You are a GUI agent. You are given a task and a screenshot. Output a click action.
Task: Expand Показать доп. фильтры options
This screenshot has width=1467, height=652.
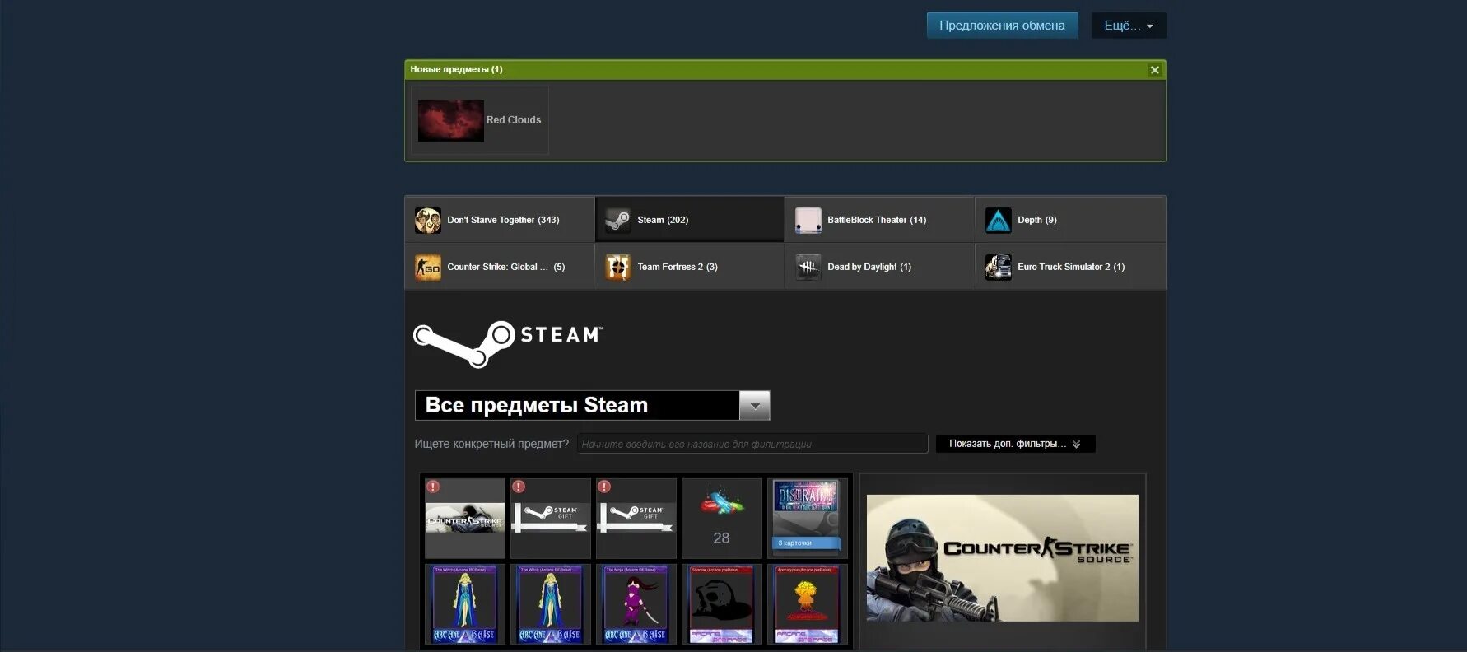point(1015,444)
